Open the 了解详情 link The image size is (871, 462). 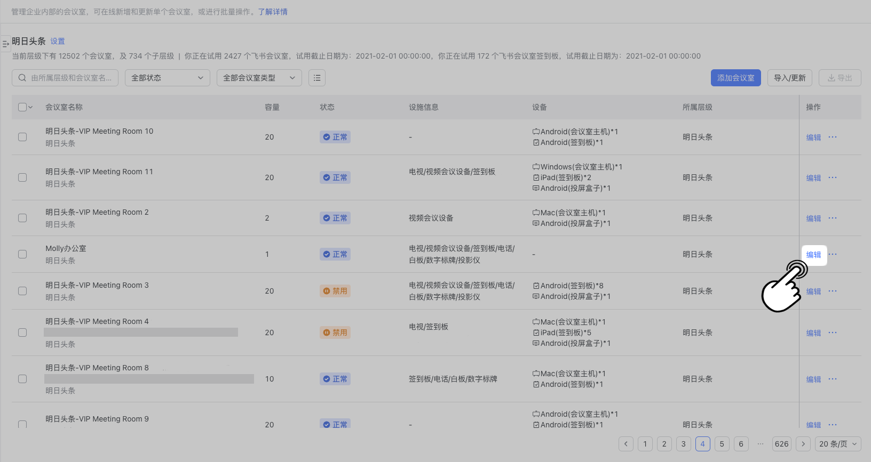coord(273,12)
